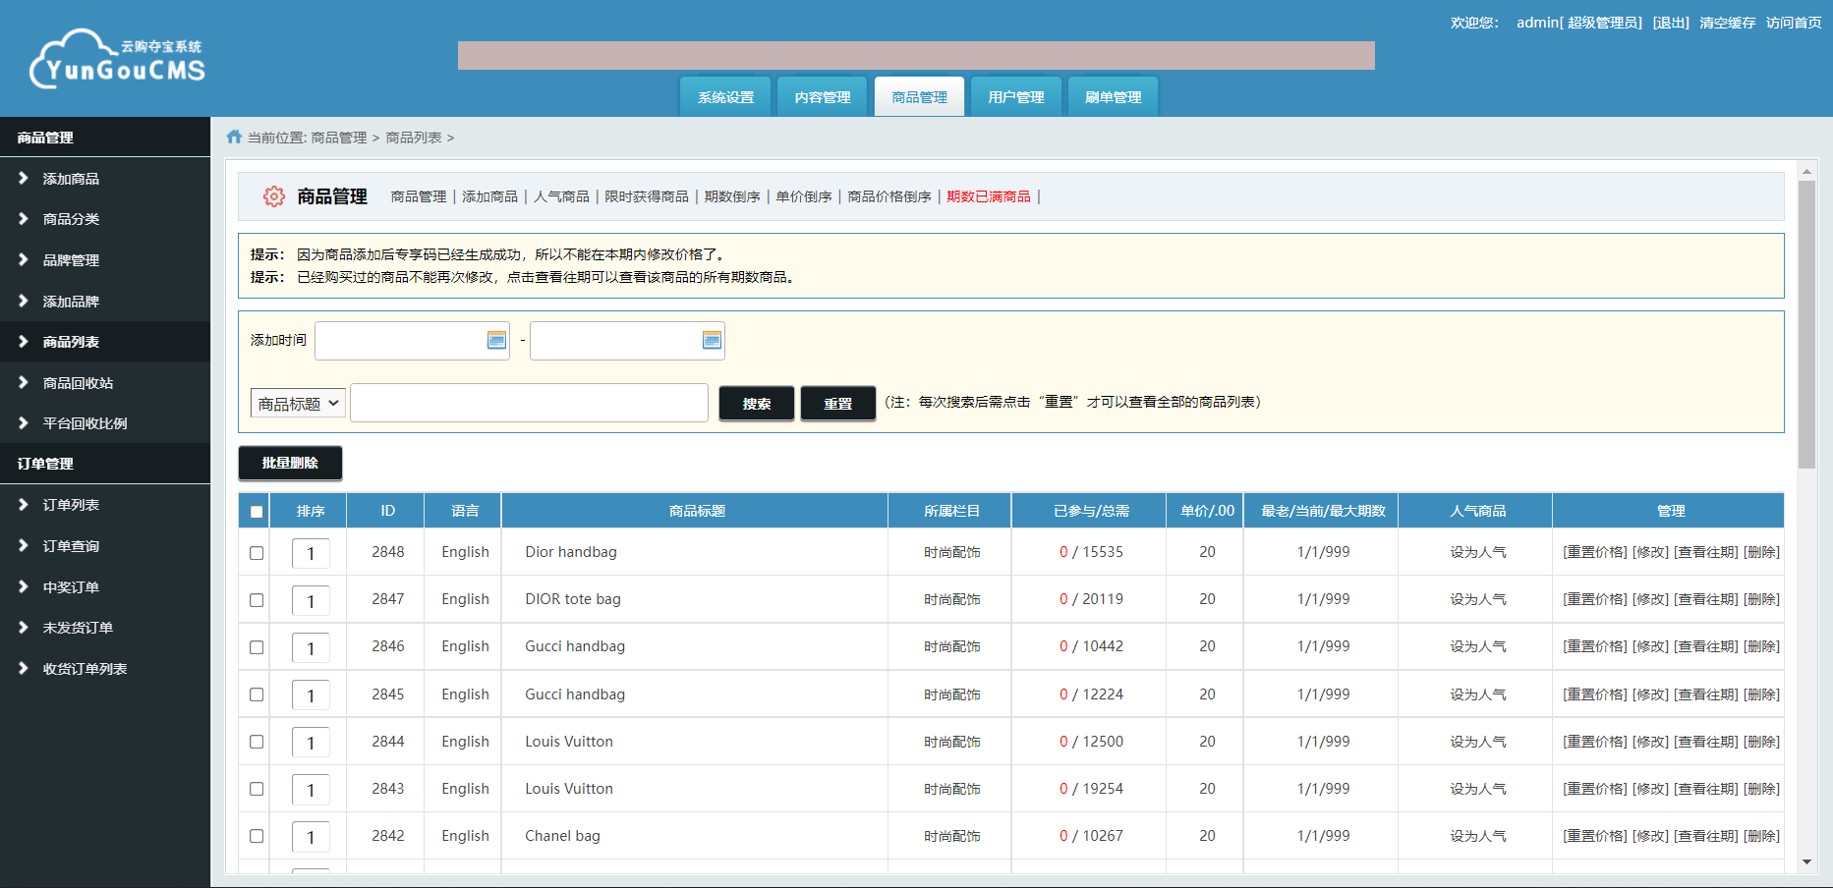Switch to the 用户管理 tab
This screenshot has height=888, width=1833.
click(x=1016, y=97)
